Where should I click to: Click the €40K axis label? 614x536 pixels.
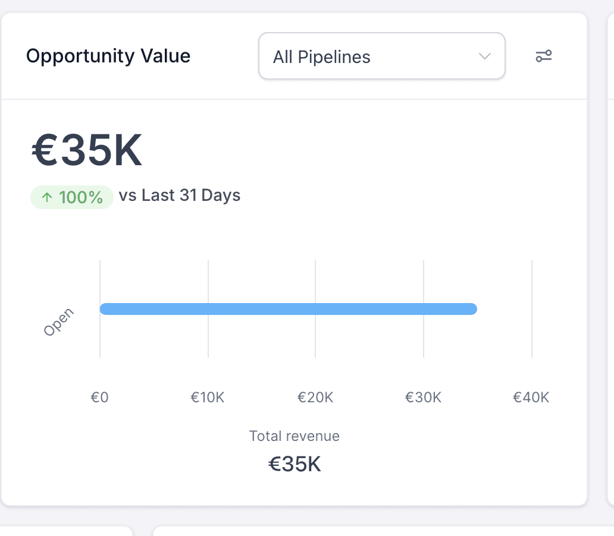531,398
